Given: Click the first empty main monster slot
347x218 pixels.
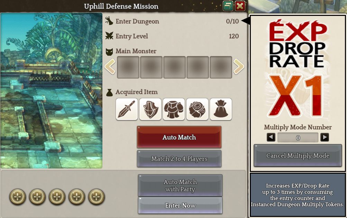Looking at the screenshot, I should coord(128,67).
